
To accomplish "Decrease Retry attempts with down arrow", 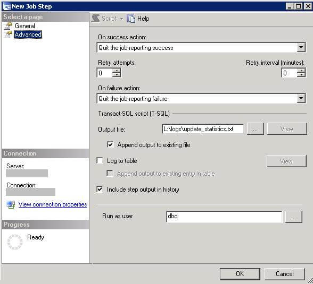I will [x=117, y=75].
